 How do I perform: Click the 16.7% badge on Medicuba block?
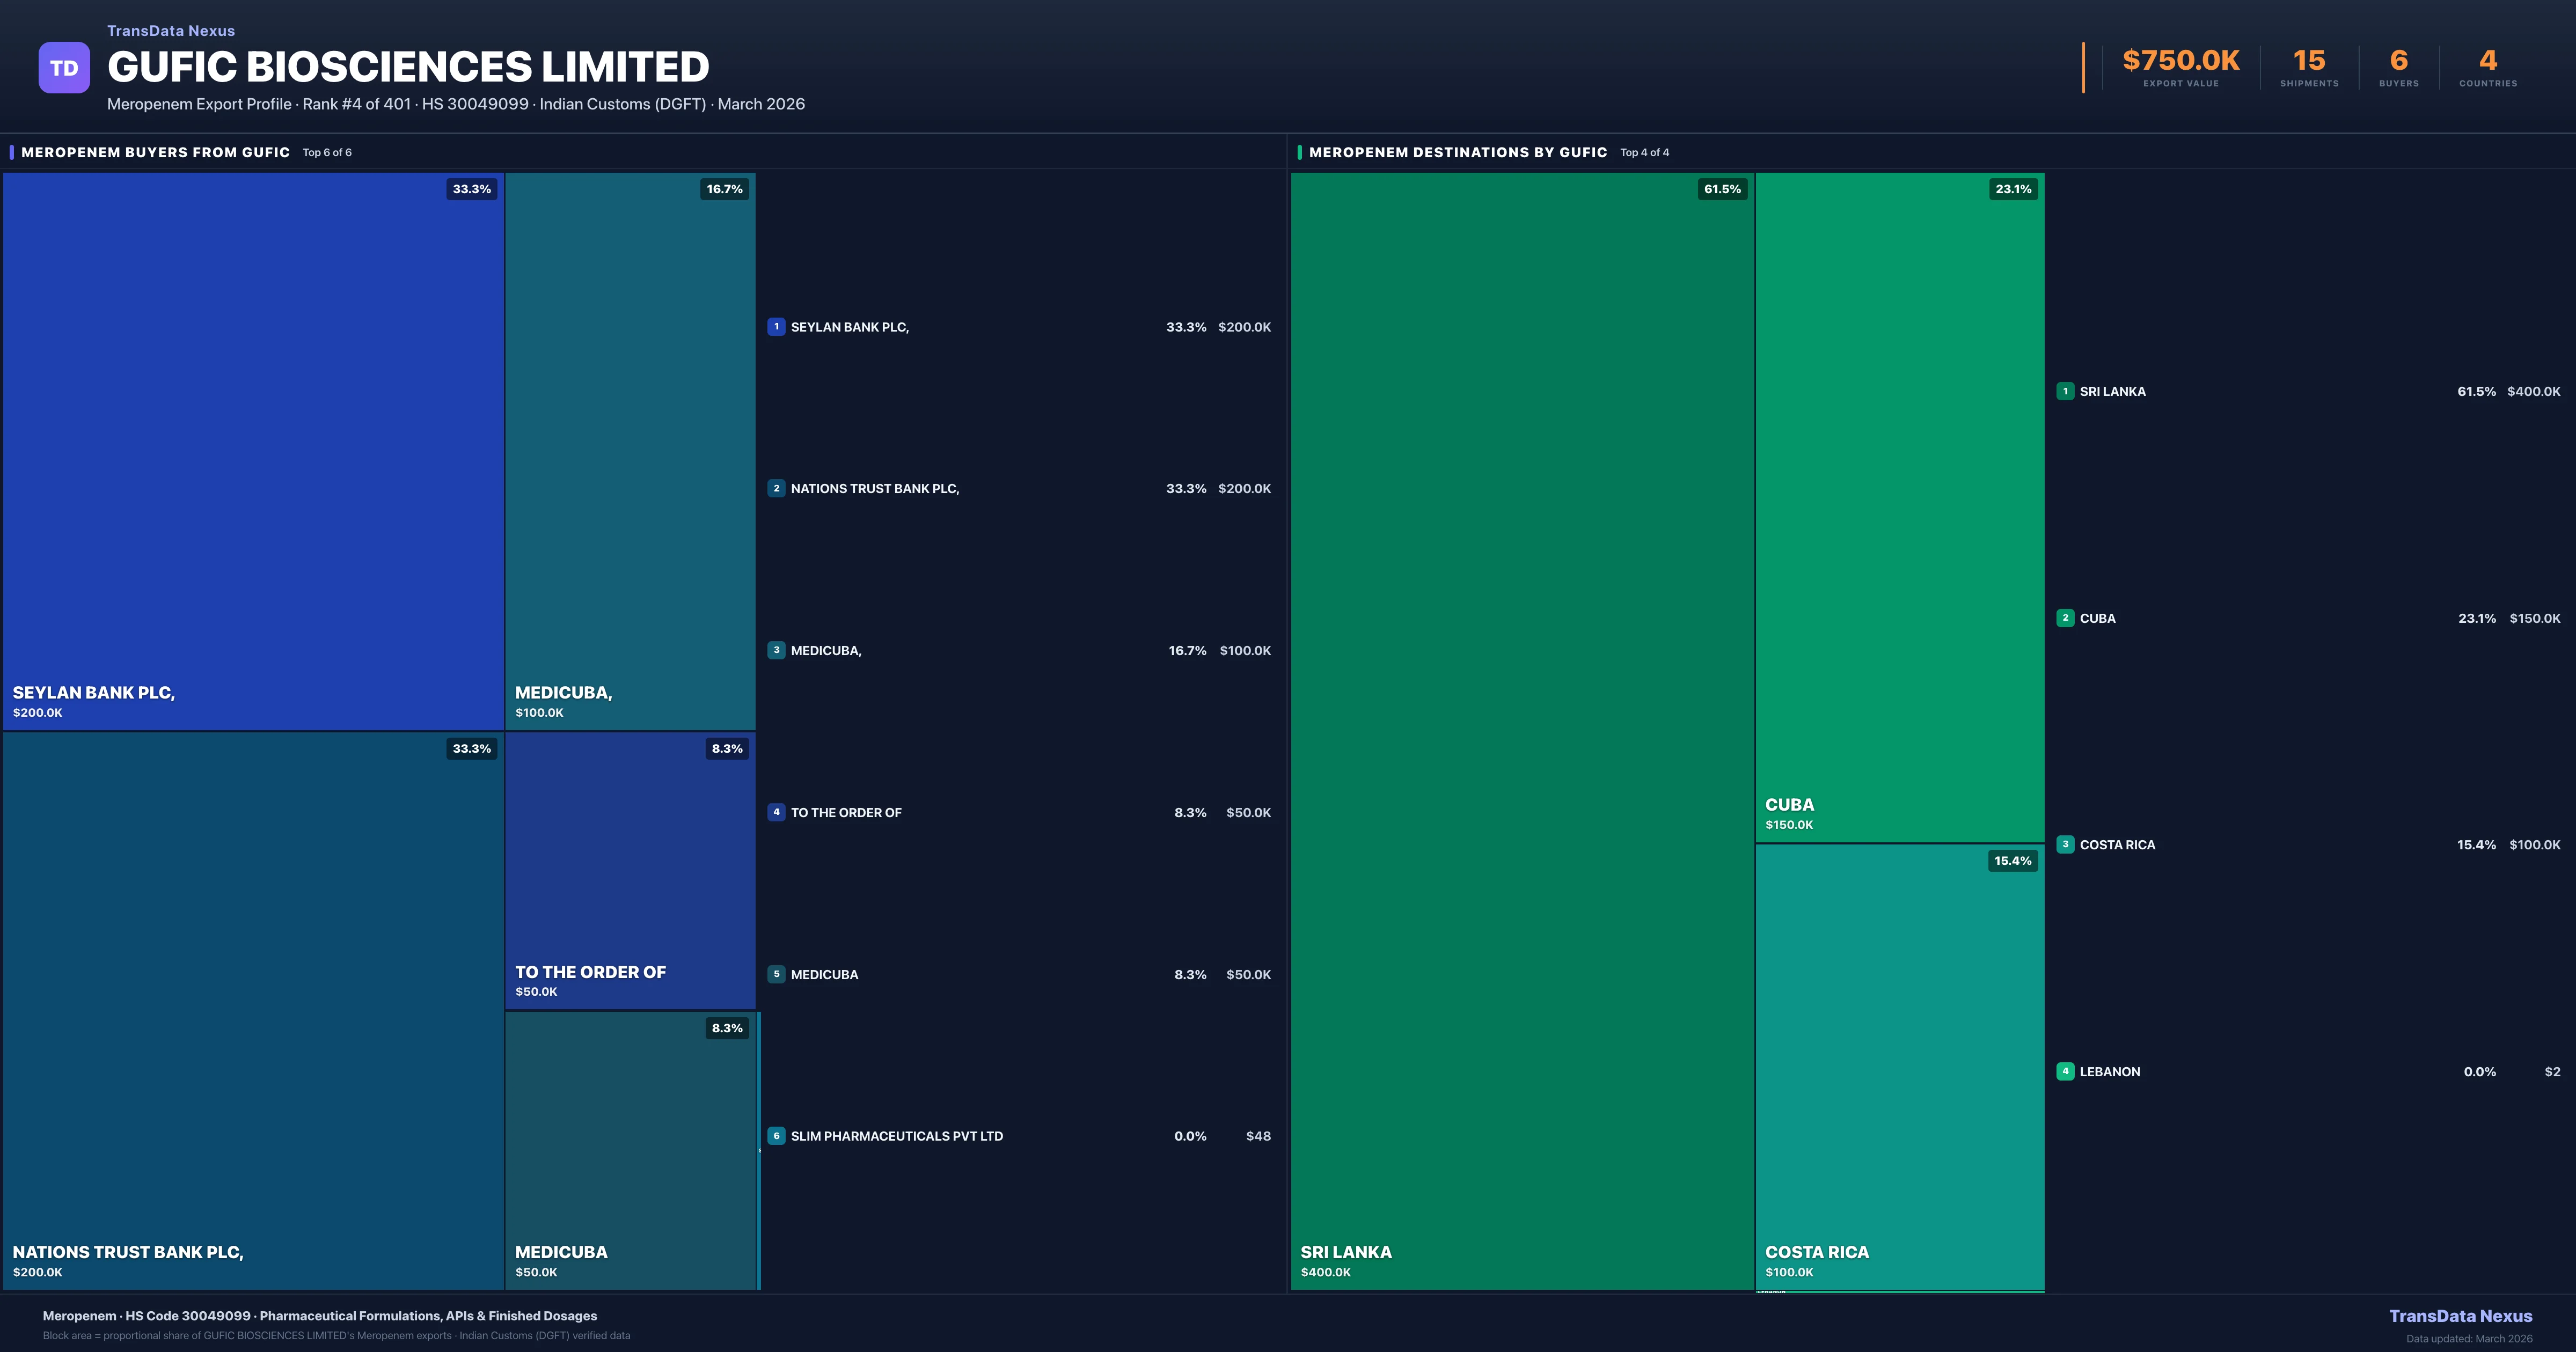(x=725, y=189)
